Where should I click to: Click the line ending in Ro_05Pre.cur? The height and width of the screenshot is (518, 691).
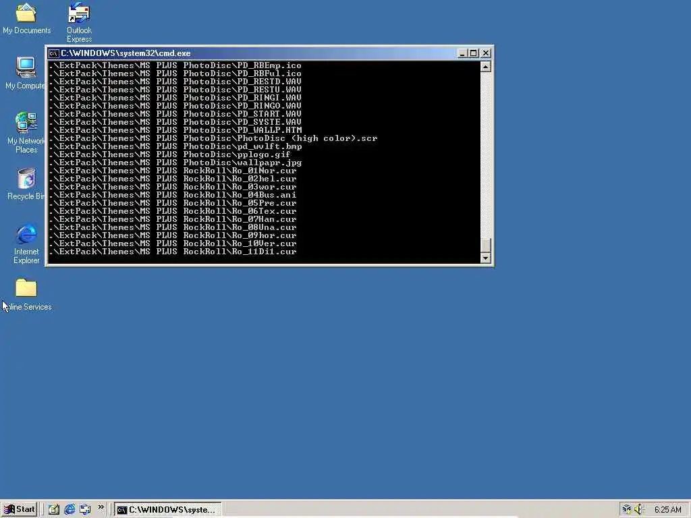point(173,203)
